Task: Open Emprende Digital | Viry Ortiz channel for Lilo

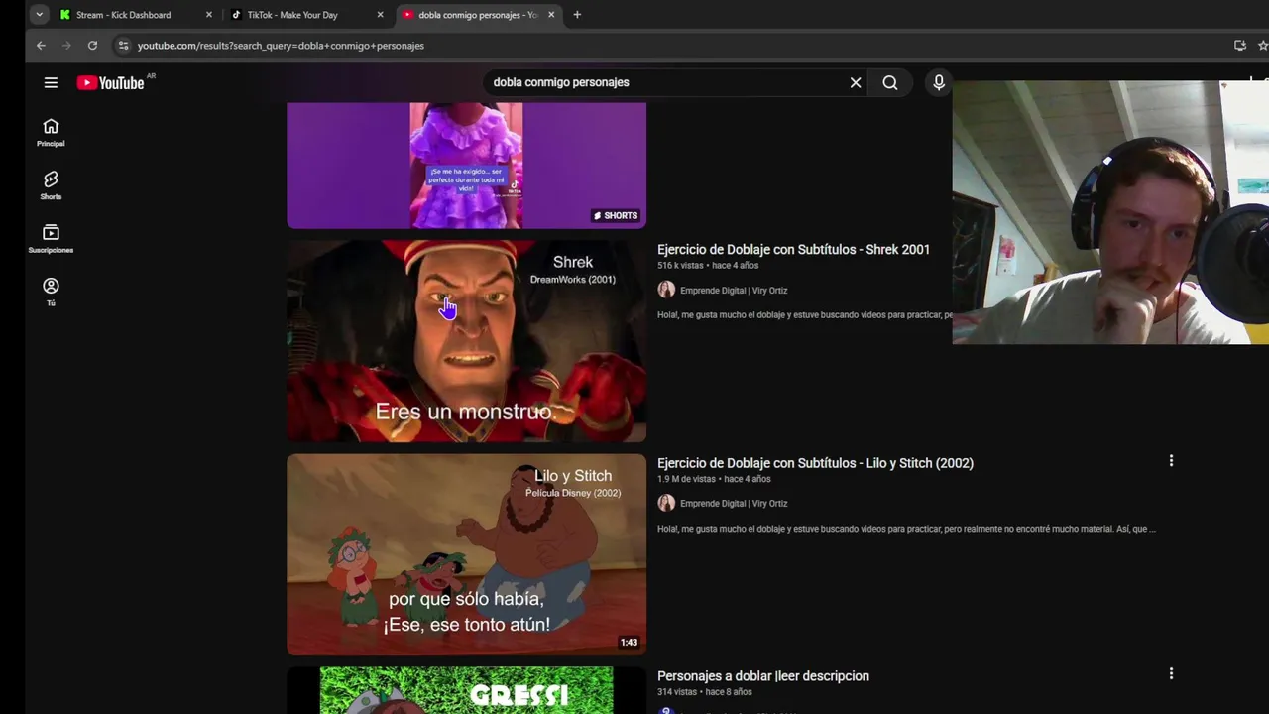Action: coord(734,504)
